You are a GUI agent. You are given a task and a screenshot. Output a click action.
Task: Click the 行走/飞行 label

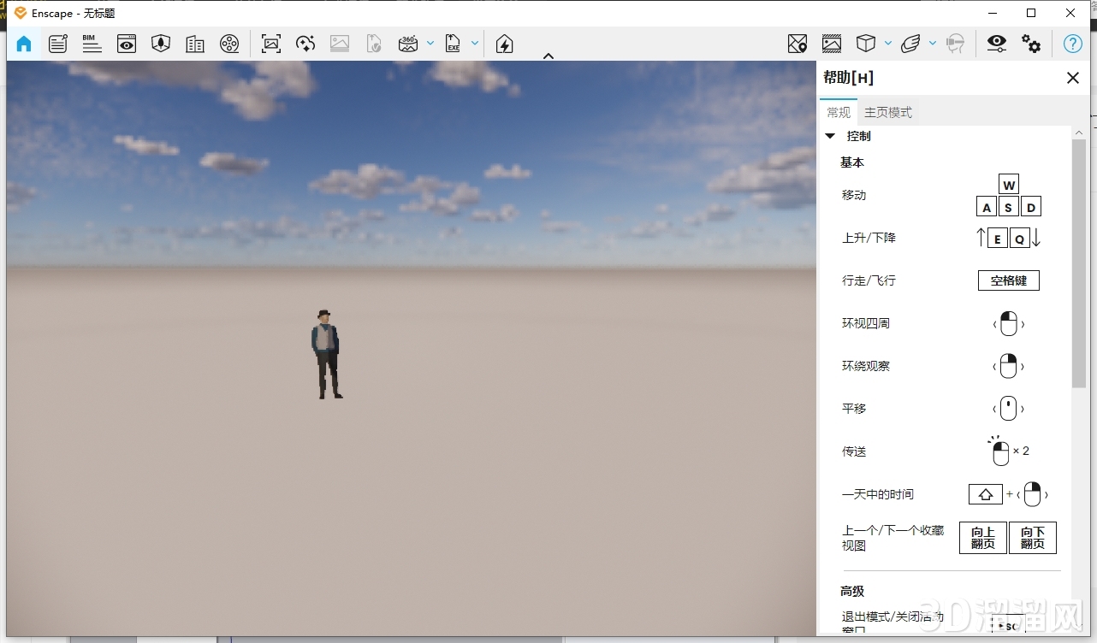pos(869,280)
